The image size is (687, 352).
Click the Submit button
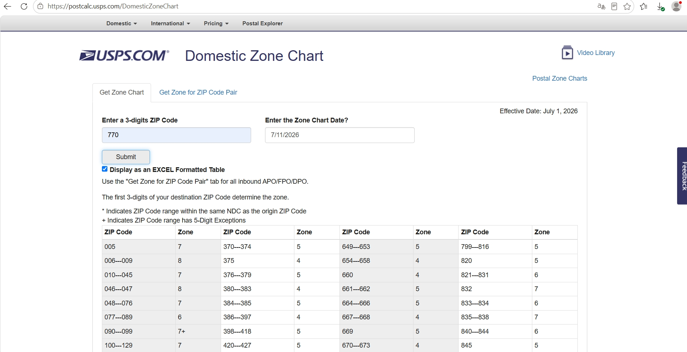tap(126, 157)
